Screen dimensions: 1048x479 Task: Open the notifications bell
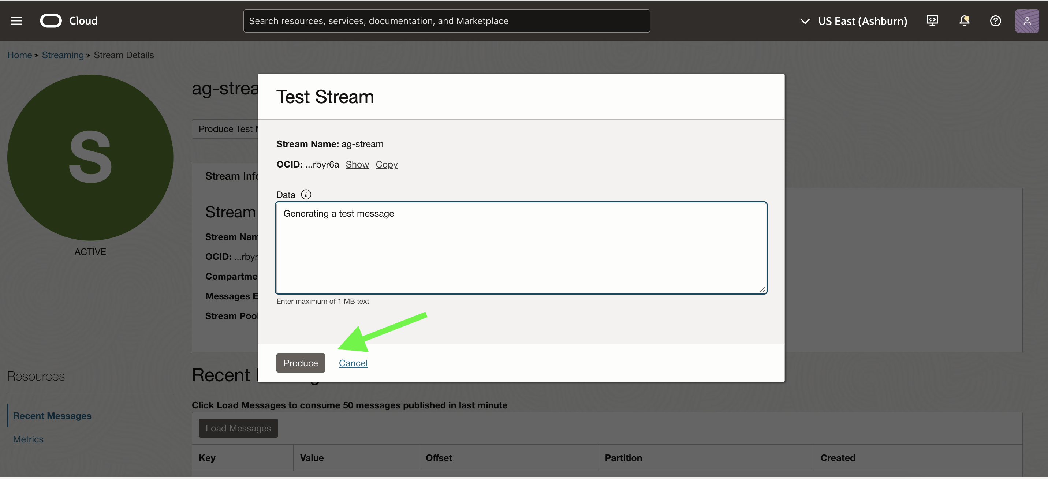pyautogui.click(x=964, y=21)
